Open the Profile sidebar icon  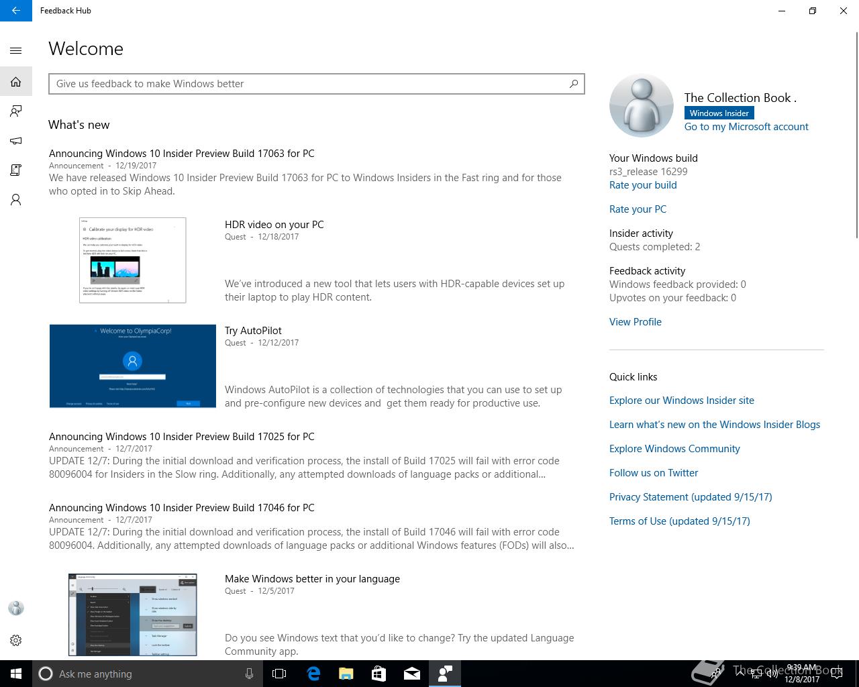[x=16, y=200]
